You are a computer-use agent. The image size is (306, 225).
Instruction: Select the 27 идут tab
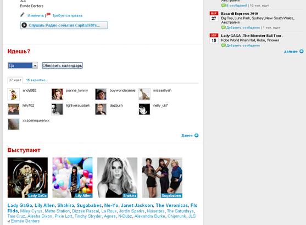click(15, 80)
